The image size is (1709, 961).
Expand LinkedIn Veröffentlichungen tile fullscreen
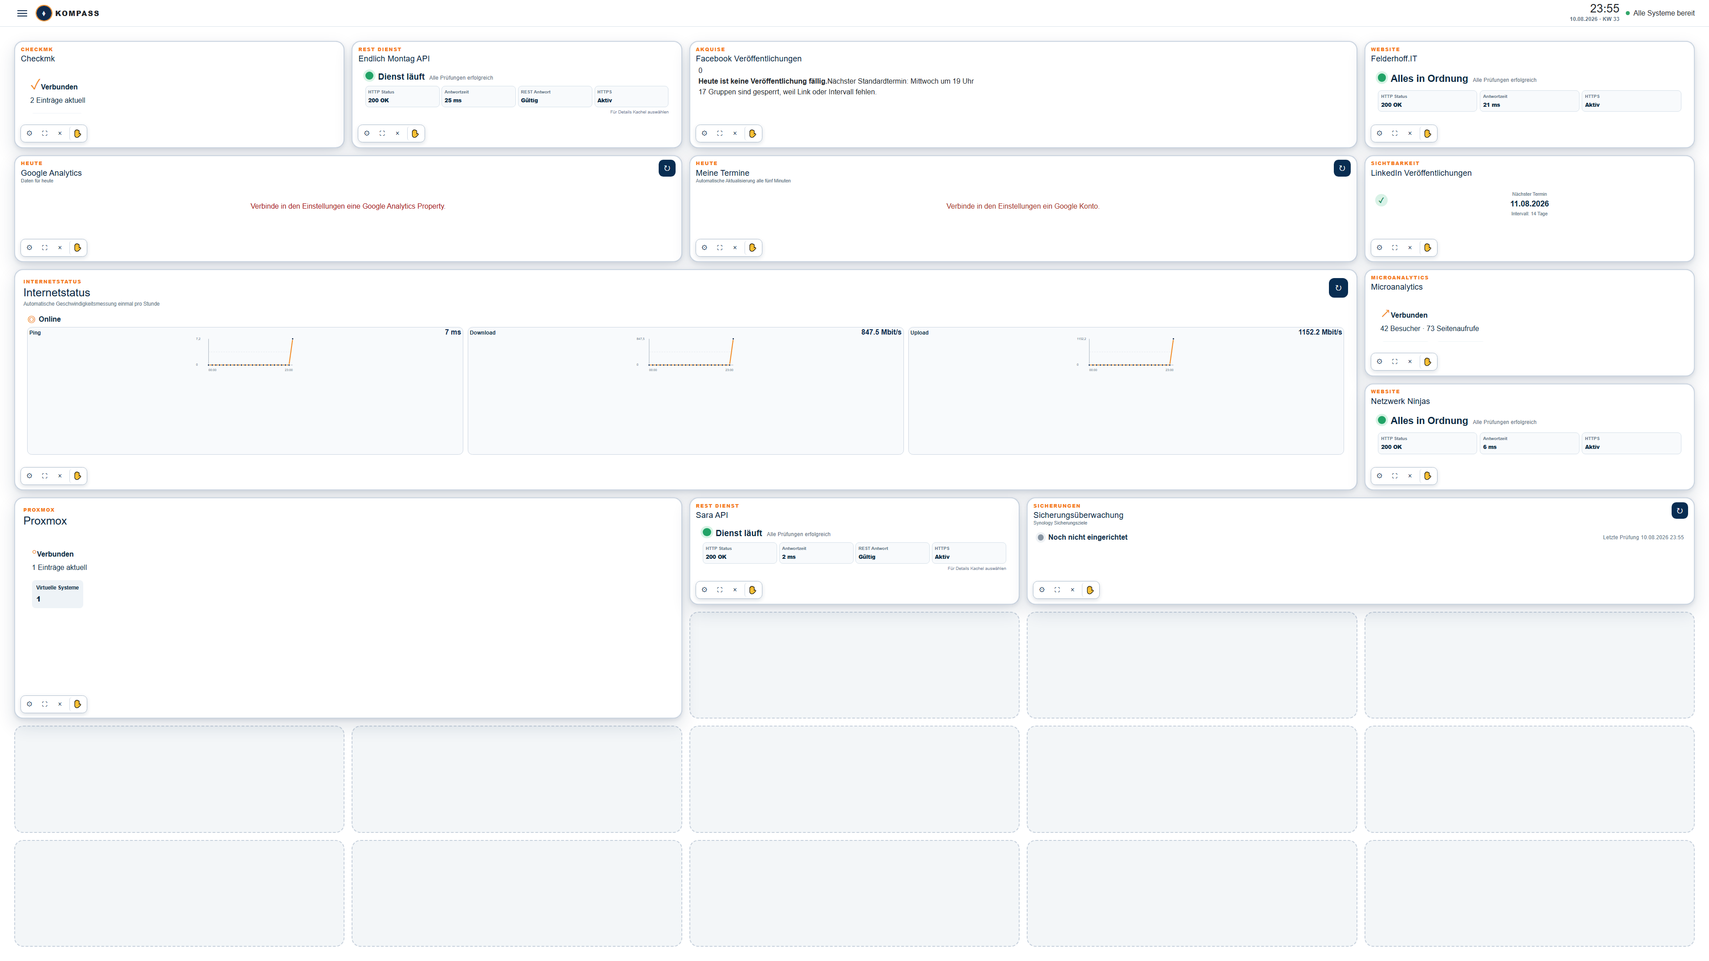pyautogui.click(x=1394, y=247)
